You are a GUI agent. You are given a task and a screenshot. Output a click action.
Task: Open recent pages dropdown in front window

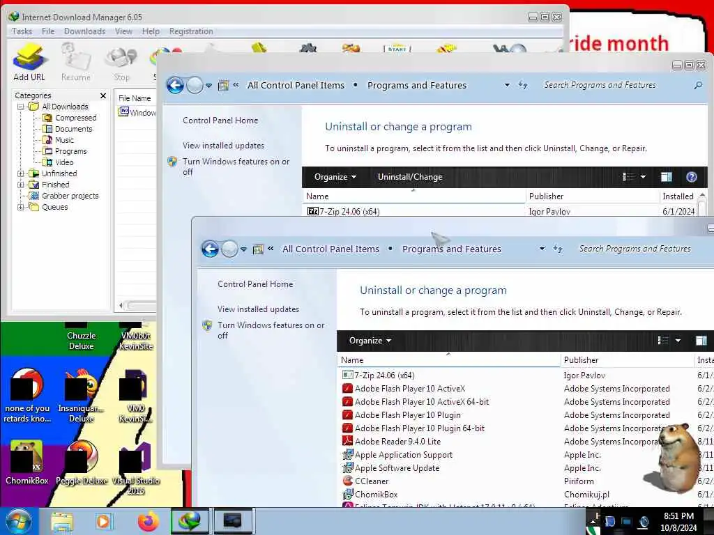[x=243, y=249]
